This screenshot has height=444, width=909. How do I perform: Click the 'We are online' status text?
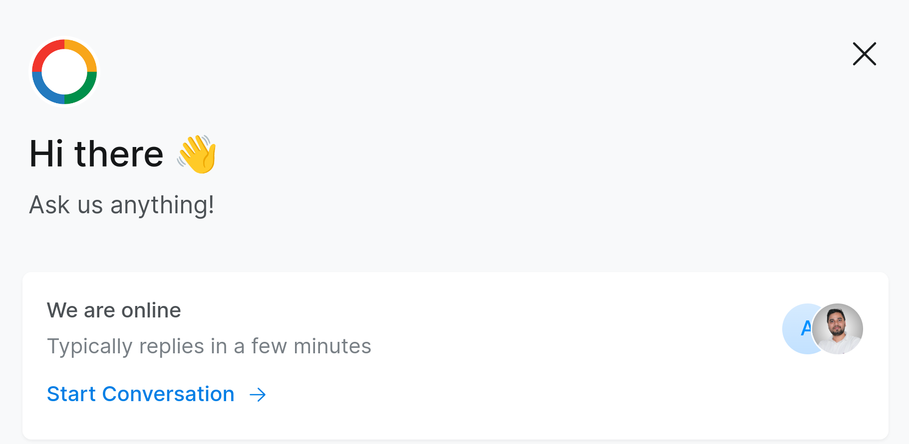(x=114, y=310)
